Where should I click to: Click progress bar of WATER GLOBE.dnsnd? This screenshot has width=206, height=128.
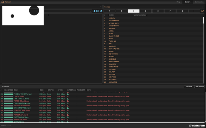pyautogui.click(x=9, y=117)
